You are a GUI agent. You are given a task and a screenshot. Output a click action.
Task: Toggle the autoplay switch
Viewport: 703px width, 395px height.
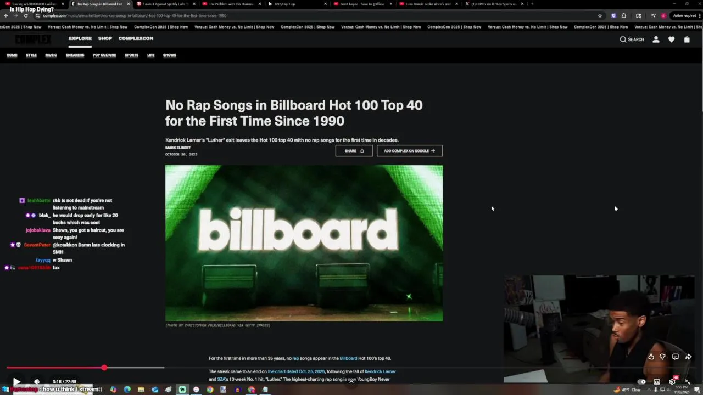pyautogui.click(x=641, y=382)
